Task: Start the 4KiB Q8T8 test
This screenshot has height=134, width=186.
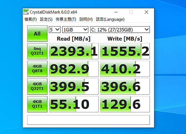Action: click(x=37, y=69)
